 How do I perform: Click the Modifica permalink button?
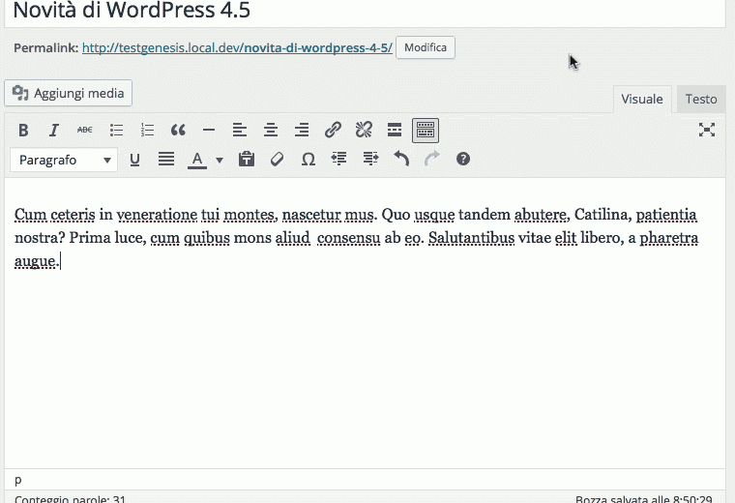[x=426, y=47]
